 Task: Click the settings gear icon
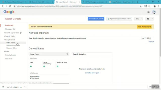(148, 19)
